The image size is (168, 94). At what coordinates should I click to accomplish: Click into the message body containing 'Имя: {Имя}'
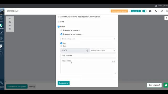[88, 66]
